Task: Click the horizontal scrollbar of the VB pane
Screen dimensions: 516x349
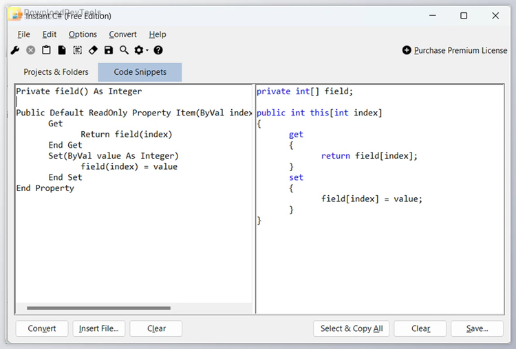Action: coord(98,308)
